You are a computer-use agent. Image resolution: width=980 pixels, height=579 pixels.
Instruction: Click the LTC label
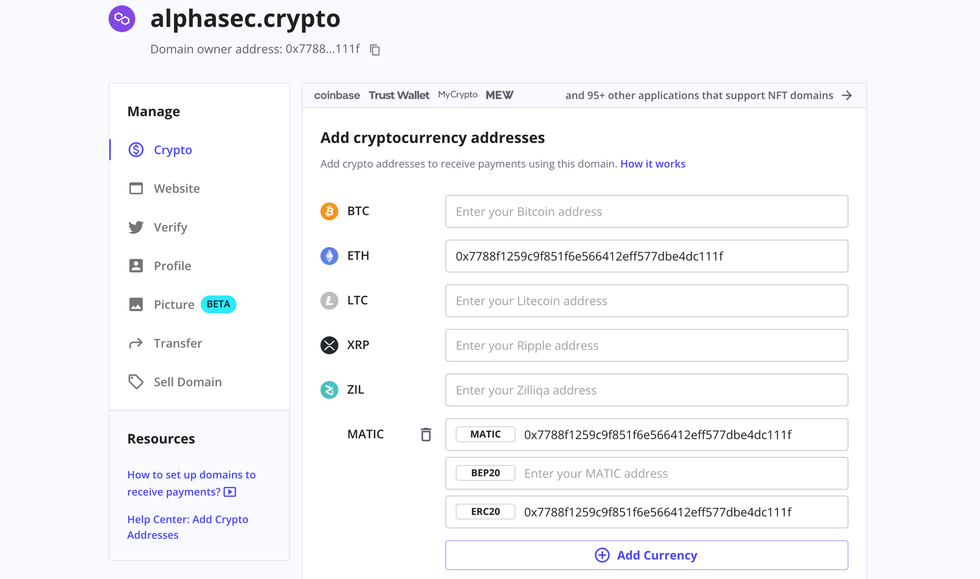tap(358, 301)
